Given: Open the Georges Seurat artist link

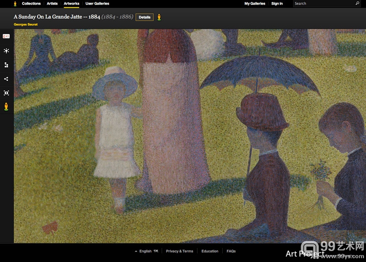Looking at the screenshot, I should pyautogui.click(x=26, y=24).
